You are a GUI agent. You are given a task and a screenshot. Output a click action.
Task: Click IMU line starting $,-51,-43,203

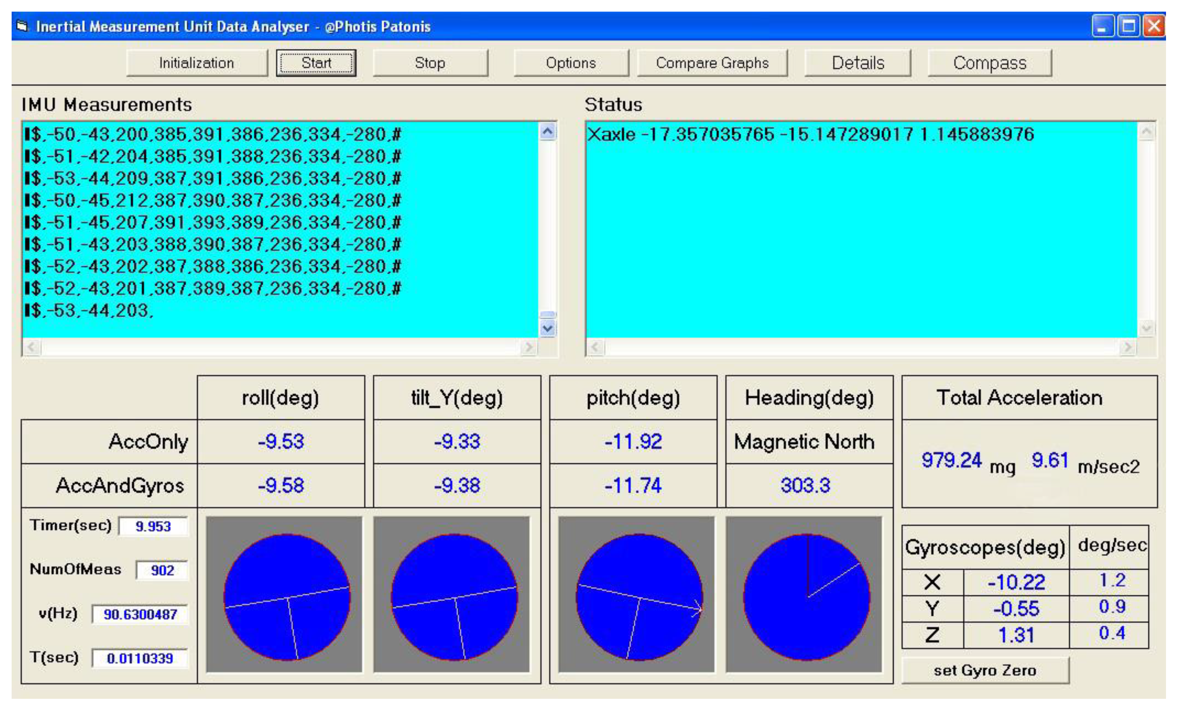point(213,245)
